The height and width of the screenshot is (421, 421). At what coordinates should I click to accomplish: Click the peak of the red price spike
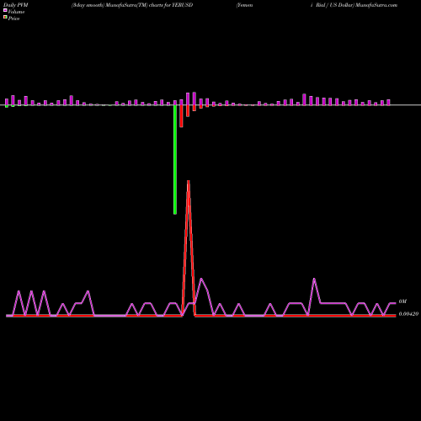pyautogui.click(x=189, y=181)
